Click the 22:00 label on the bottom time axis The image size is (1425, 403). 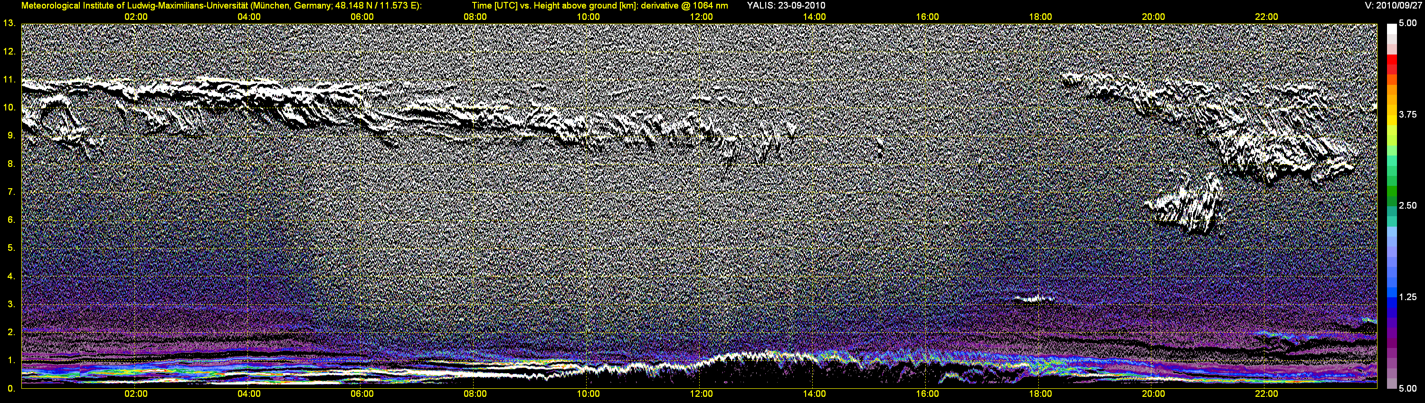pos(1266,394)
